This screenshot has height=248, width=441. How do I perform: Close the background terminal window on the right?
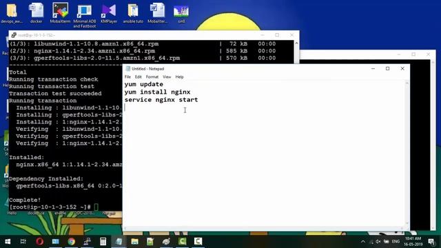(x=428, y=54)
